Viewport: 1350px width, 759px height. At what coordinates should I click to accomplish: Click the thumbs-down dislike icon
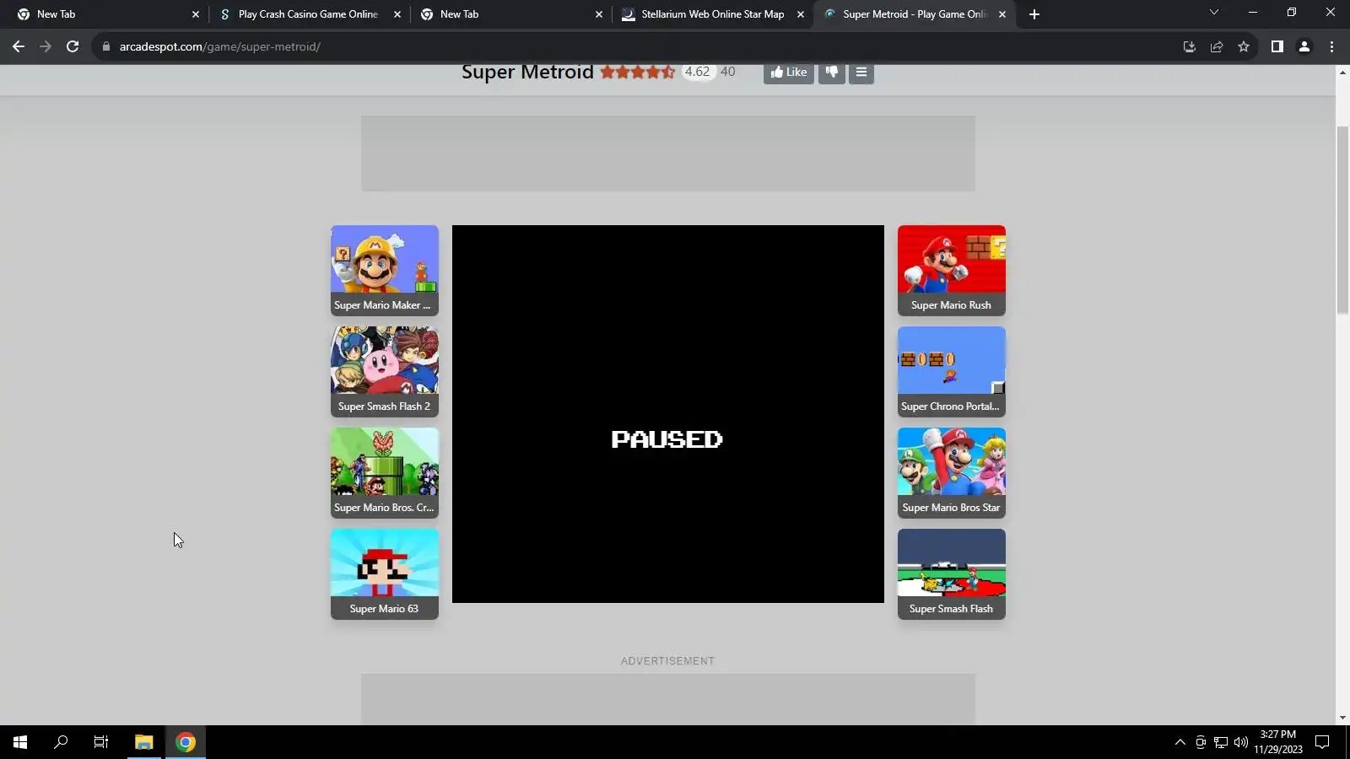click(832, 73)
